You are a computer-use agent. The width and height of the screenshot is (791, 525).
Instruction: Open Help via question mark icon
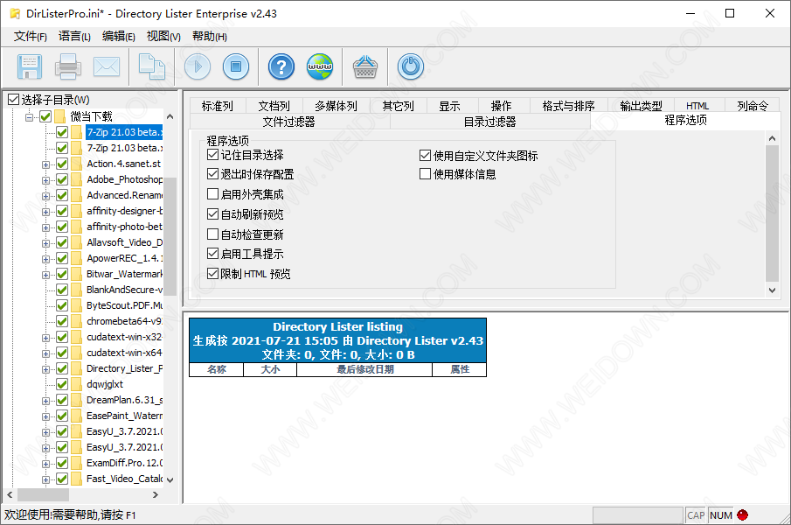coord(281,66)
